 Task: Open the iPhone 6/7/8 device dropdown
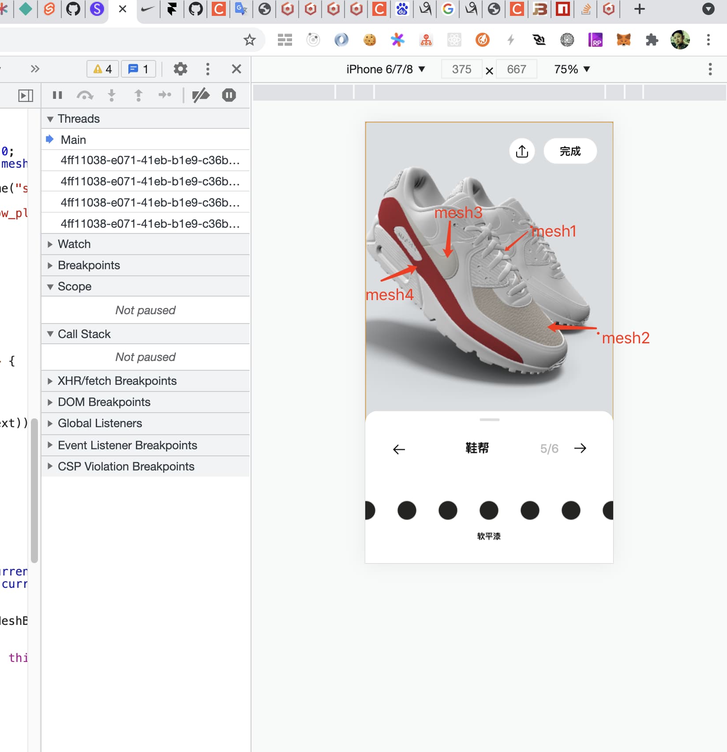[x=386, y=69]
